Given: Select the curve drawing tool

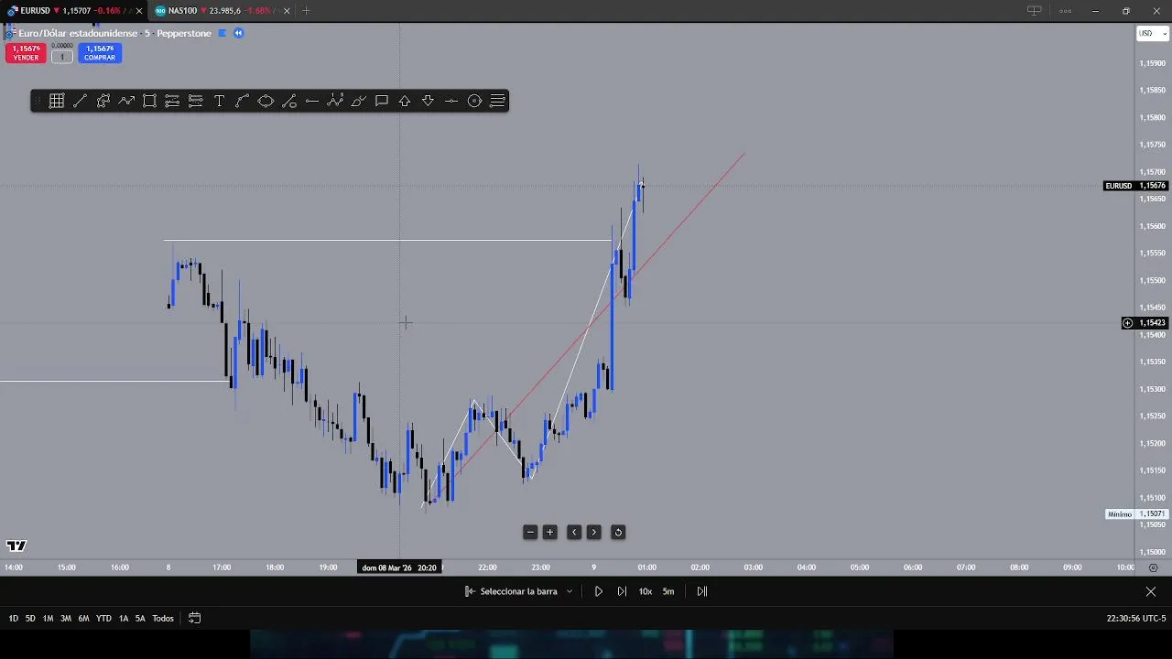Looking at the screenshot, I should (243, 101).
